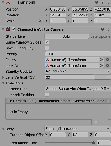Click the Solo button
Screen dimensions: 111x146
(67, 36)
